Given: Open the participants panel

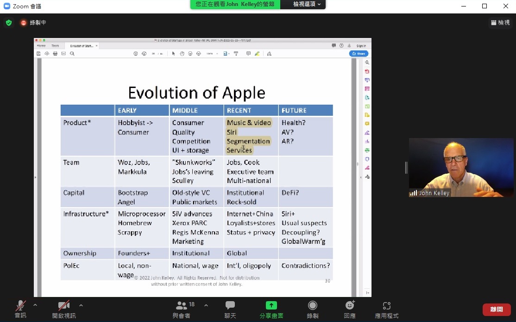Looking at the screenshot, I should [182, 309].
